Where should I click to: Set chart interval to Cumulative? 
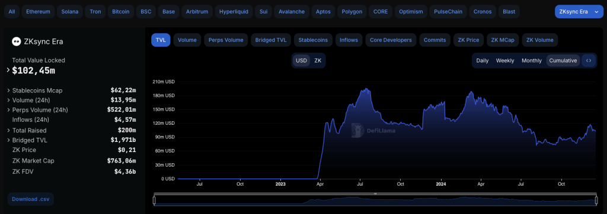(563, 61)
